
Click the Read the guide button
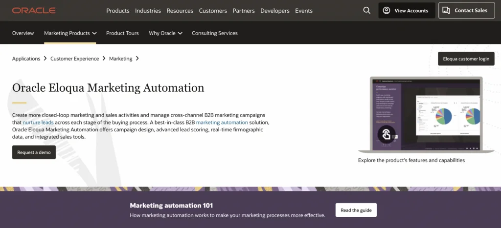click(x=356, y=210)
